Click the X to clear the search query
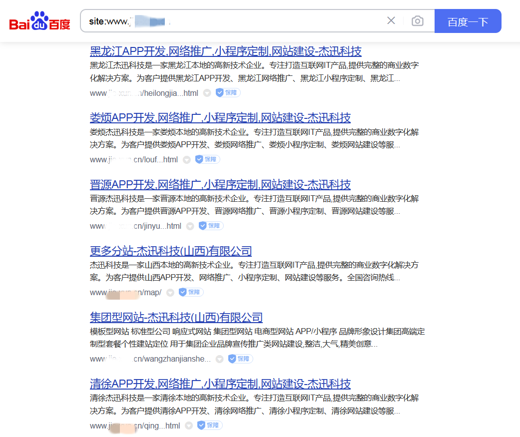 [x=392, y=20]
